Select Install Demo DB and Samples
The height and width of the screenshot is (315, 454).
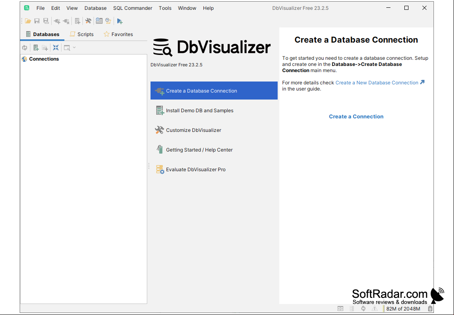pyautogui.click(x=214, y=111)
